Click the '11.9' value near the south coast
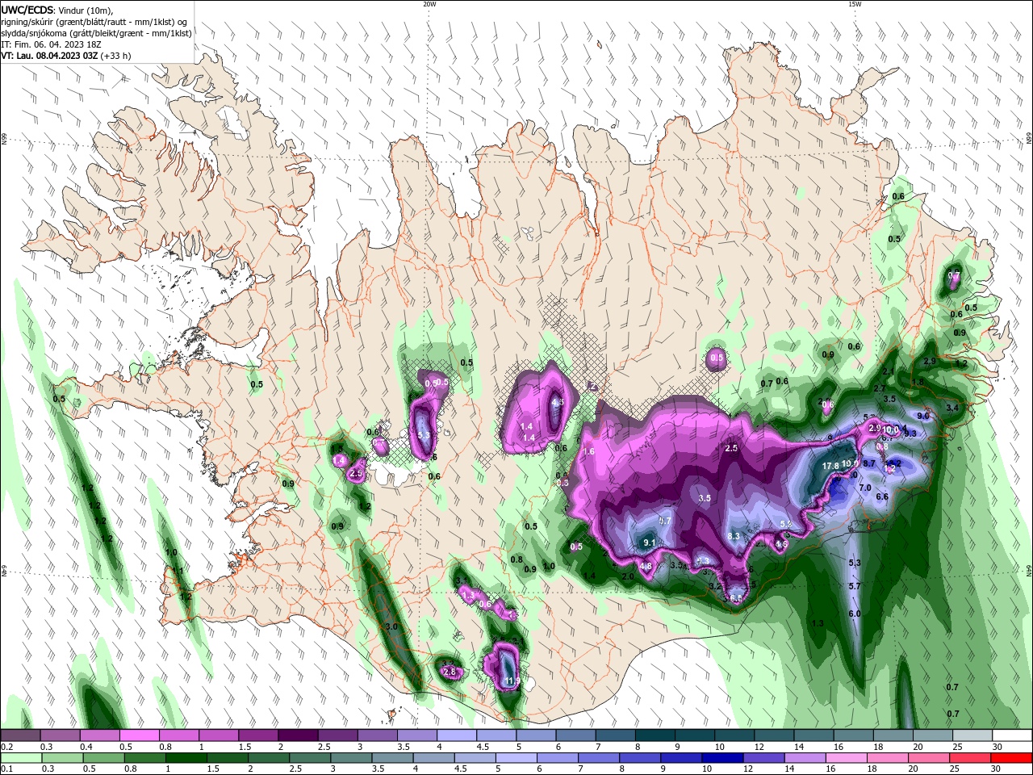This screenshot has height=775, width=1033. (x=512, y=681)
